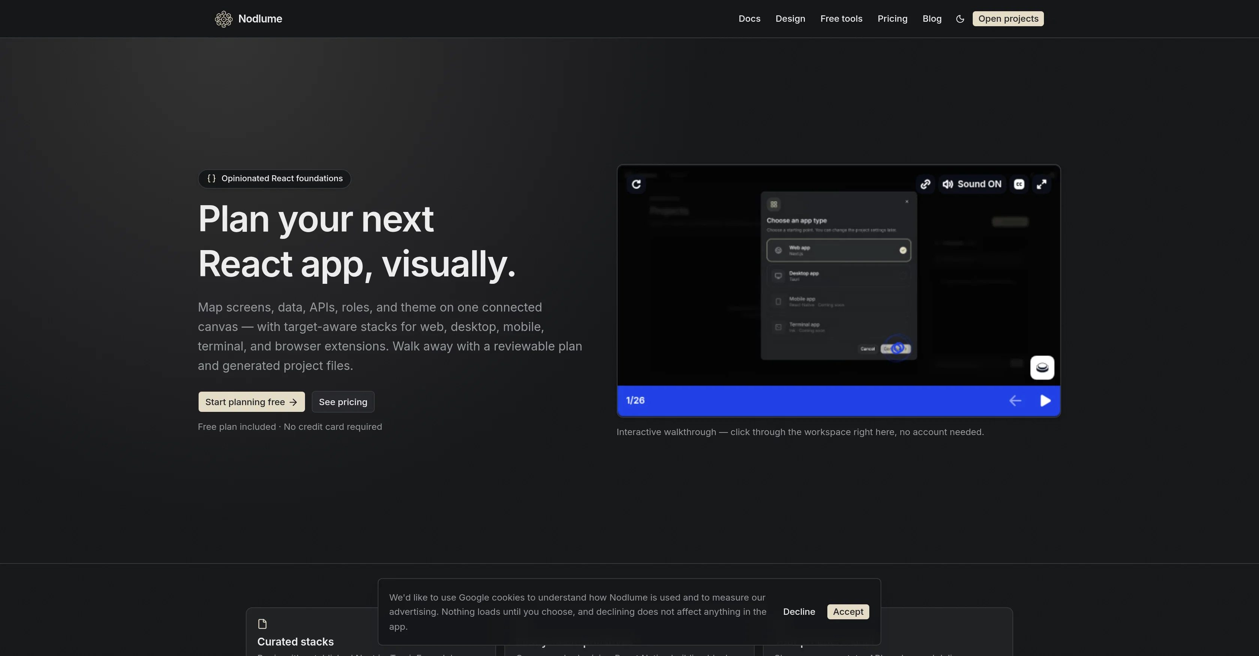Screen dimensions: 1259x656
Task: Close the Choose an app type dialog
Action: tap(907, 201)
